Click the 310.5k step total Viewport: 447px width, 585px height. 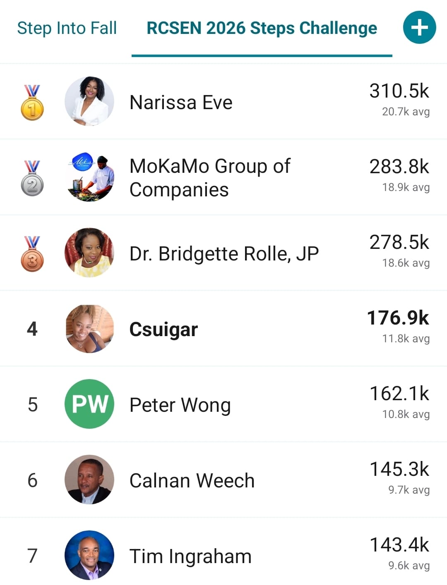pos(399,91)
